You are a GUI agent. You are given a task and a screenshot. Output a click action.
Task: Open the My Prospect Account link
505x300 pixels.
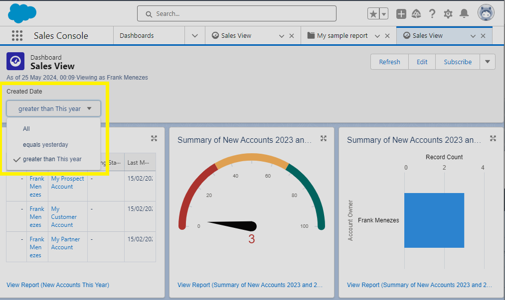tap(67, 183)
